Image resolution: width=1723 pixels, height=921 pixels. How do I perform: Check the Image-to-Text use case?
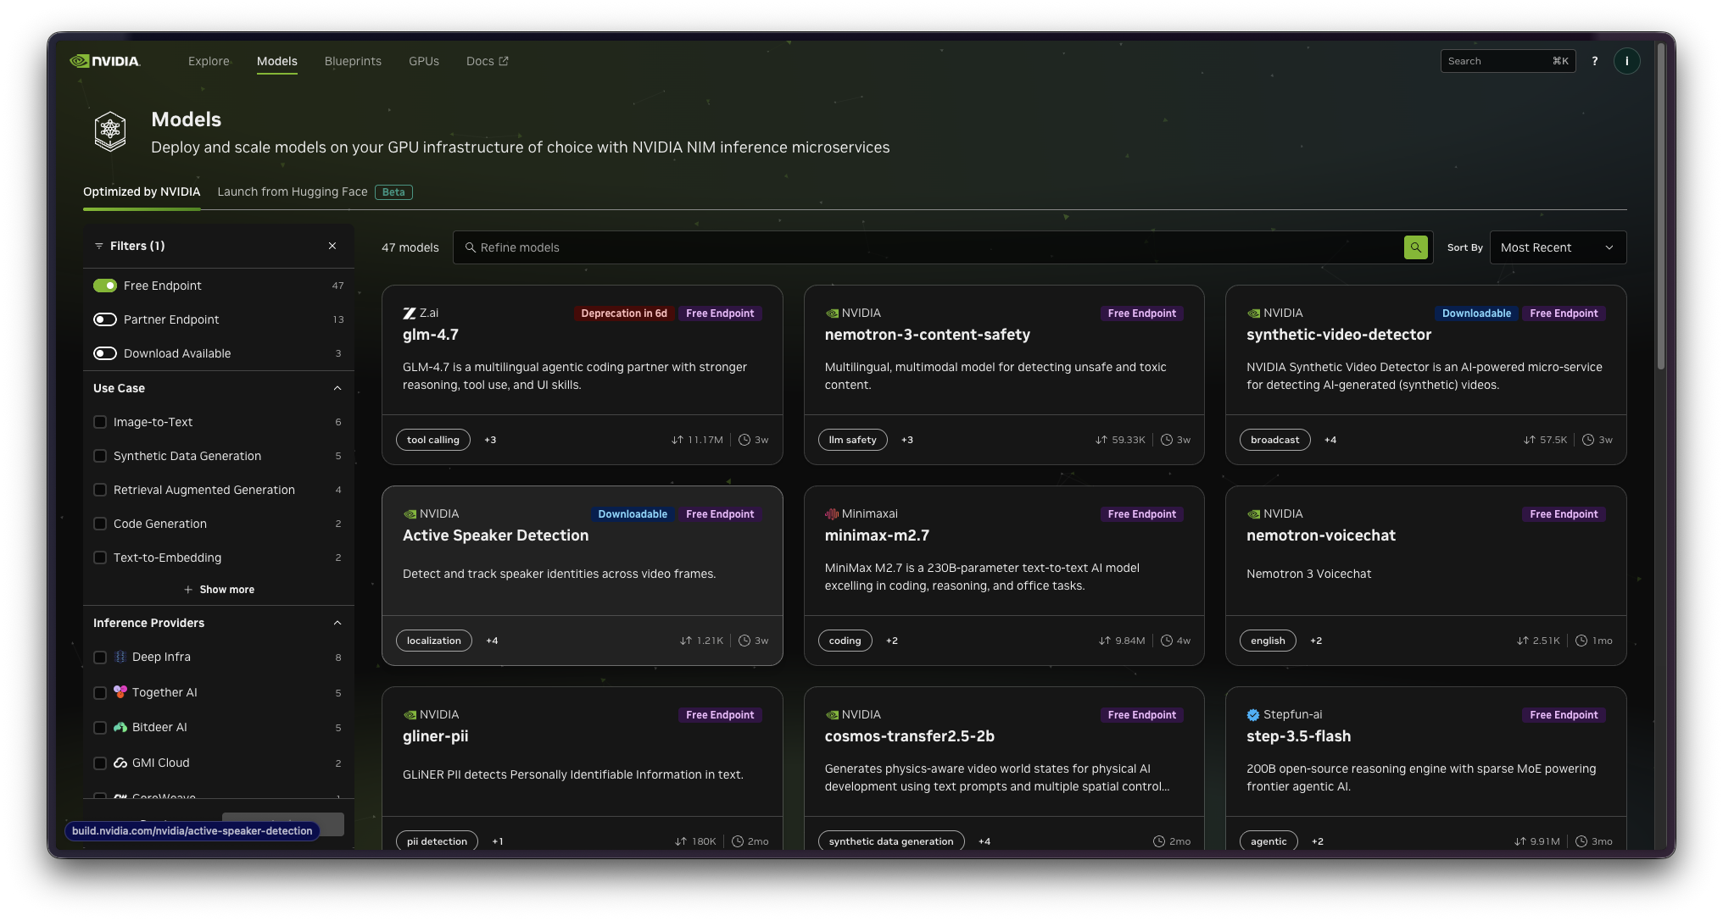tap(100, 422)
